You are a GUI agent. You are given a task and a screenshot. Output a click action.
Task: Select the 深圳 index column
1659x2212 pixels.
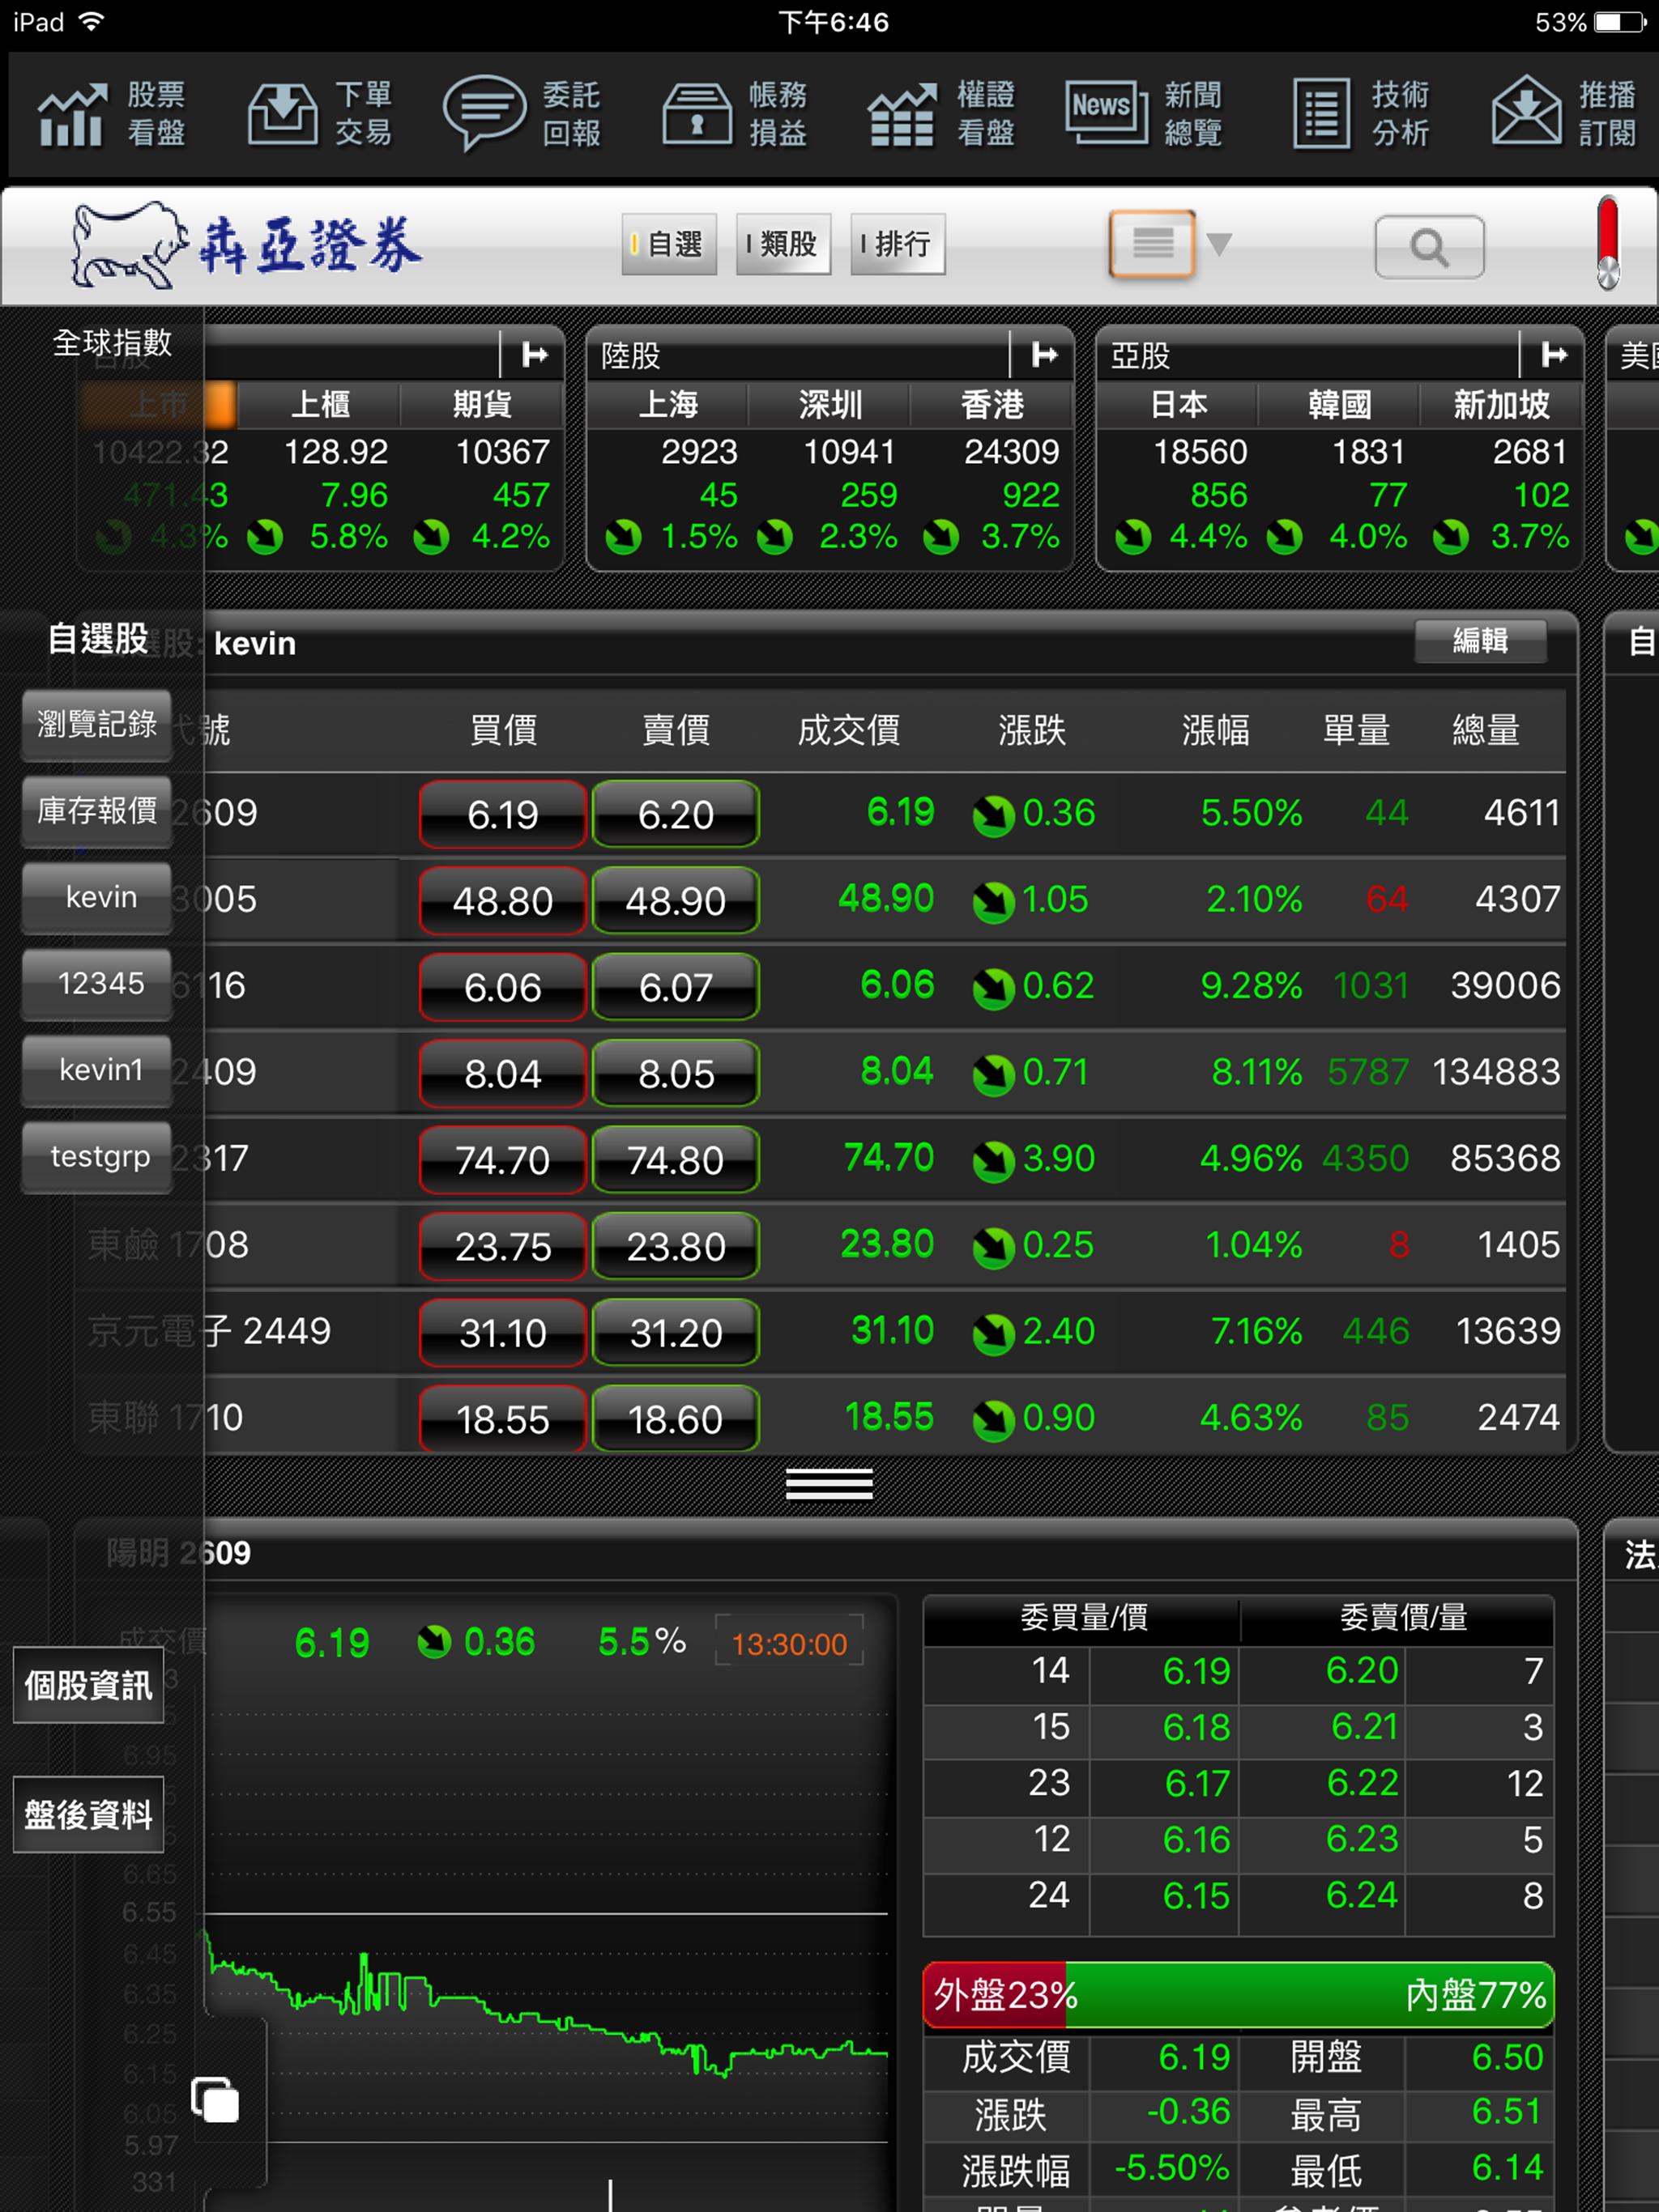click(x=829, y=405)
